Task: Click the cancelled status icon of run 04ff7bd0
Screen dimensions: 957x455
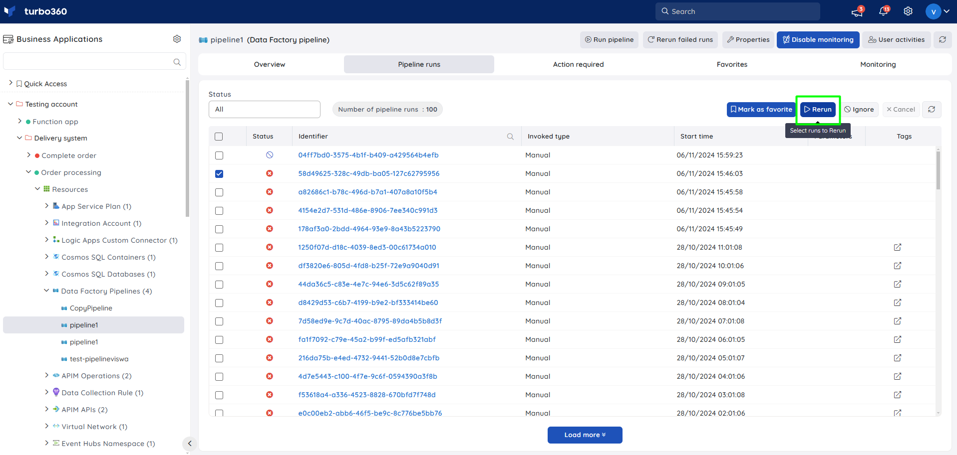Action: tap(270, 155)
